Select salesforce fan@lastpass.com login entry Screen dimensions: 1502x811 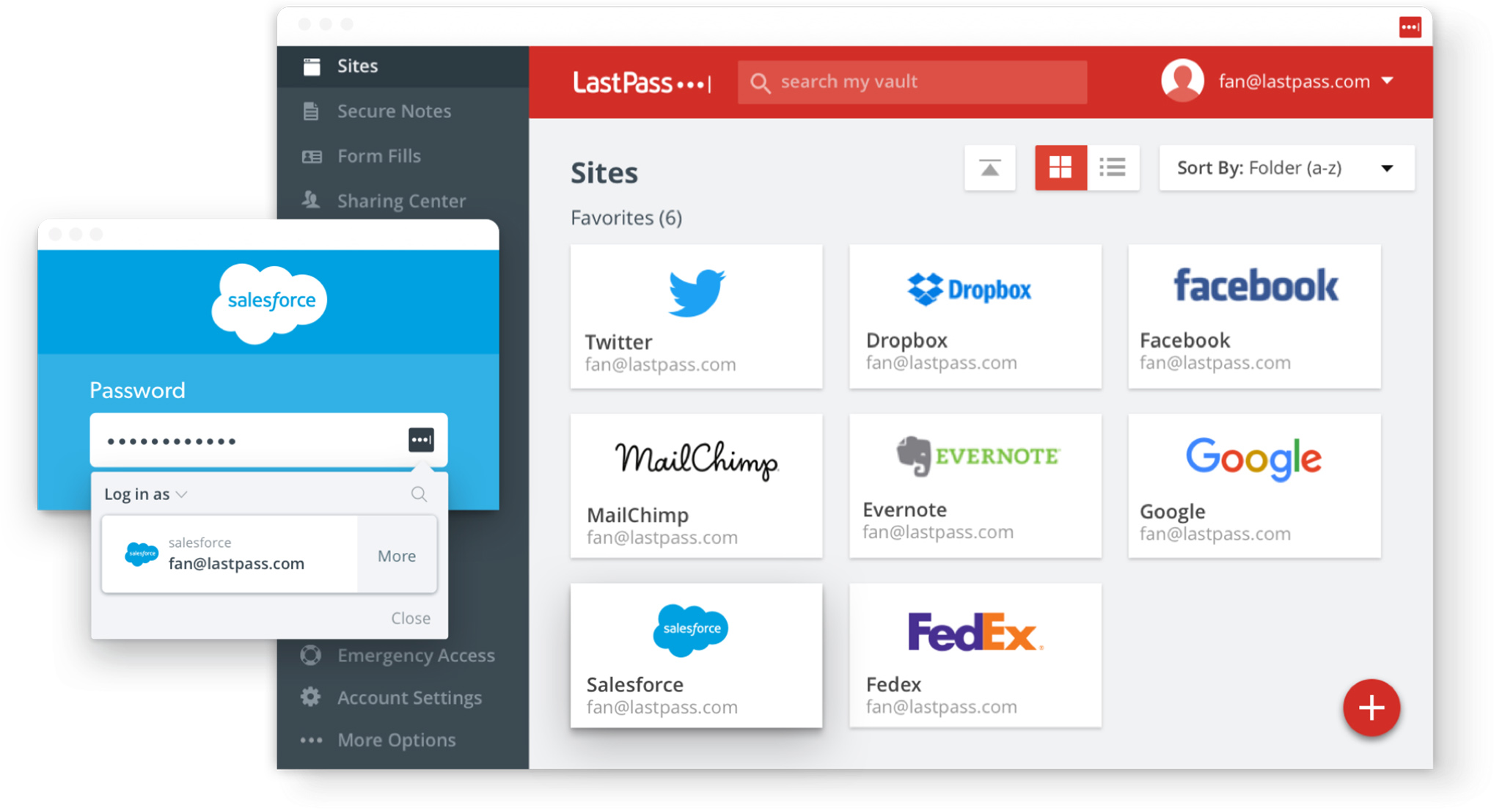pyautogui.click(x=230, y=554)
